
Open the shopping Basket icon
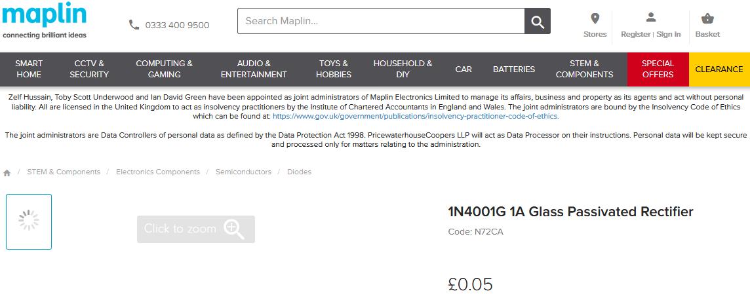click(x=707, y=18)
